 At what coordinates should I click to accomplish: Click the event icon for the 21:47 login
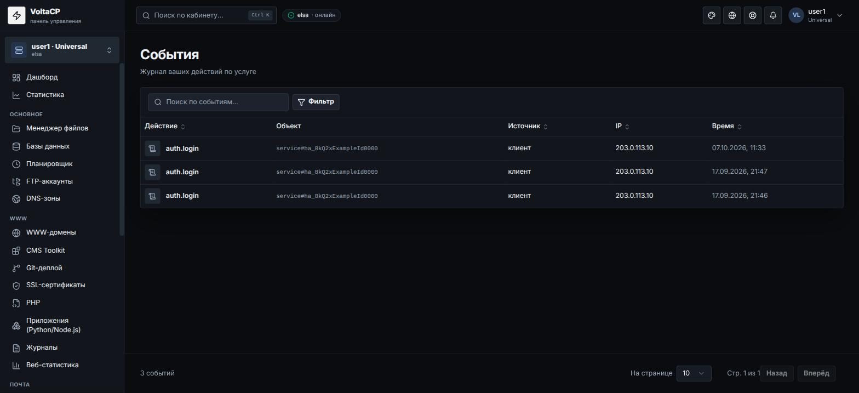pyautogui.click(x=152, y=172)
